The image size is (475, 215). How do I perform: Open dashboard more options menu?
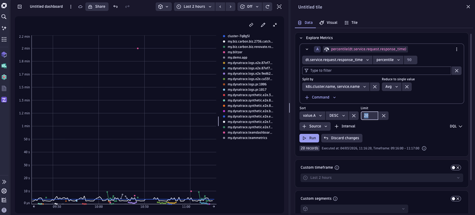[x=71, y=7]
